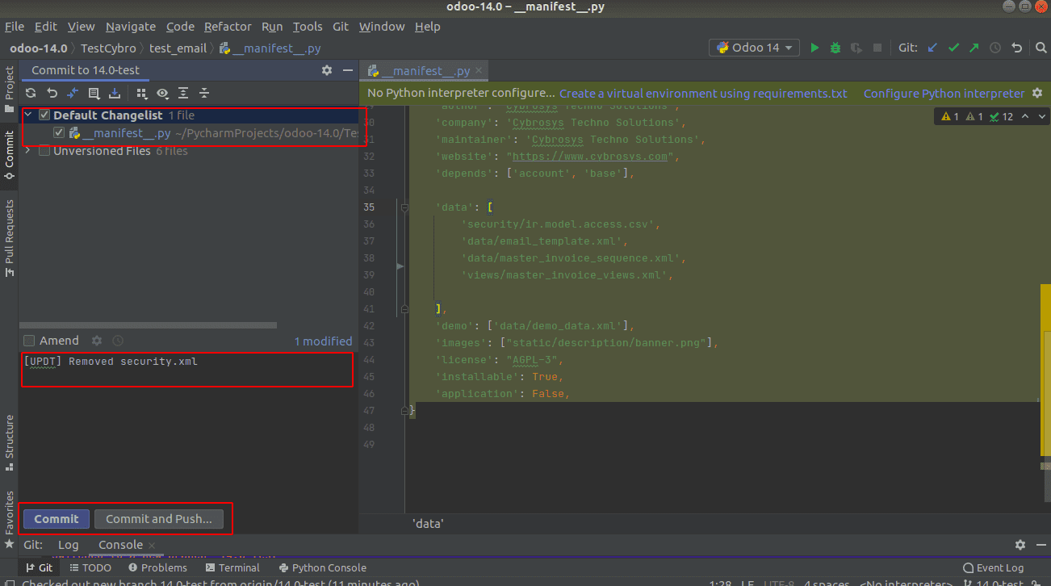Open the Tools menu
1051x586 pixels.
point(308,27)
